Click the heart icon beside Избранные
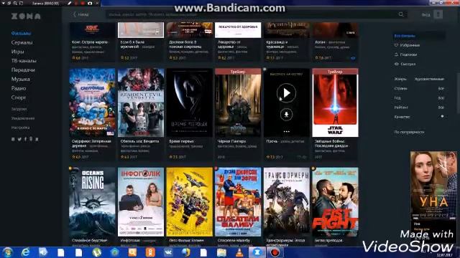Viewport: 460px width, 258px height. click(x=396, y=45)
